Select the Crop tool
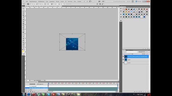Screen dimensions: 172x96 click(23, 16)
